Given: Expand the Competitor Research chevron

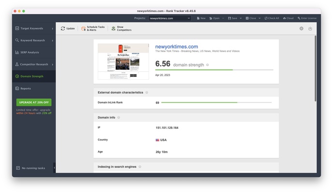Looking at the screenshot, I should coord(52,64).
